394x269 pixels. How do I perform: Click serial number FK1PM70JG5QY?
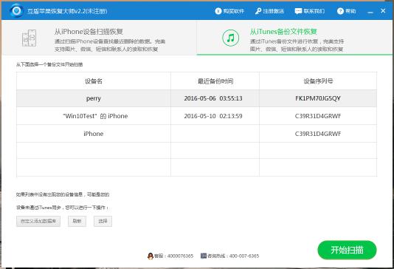pos(318,98)
